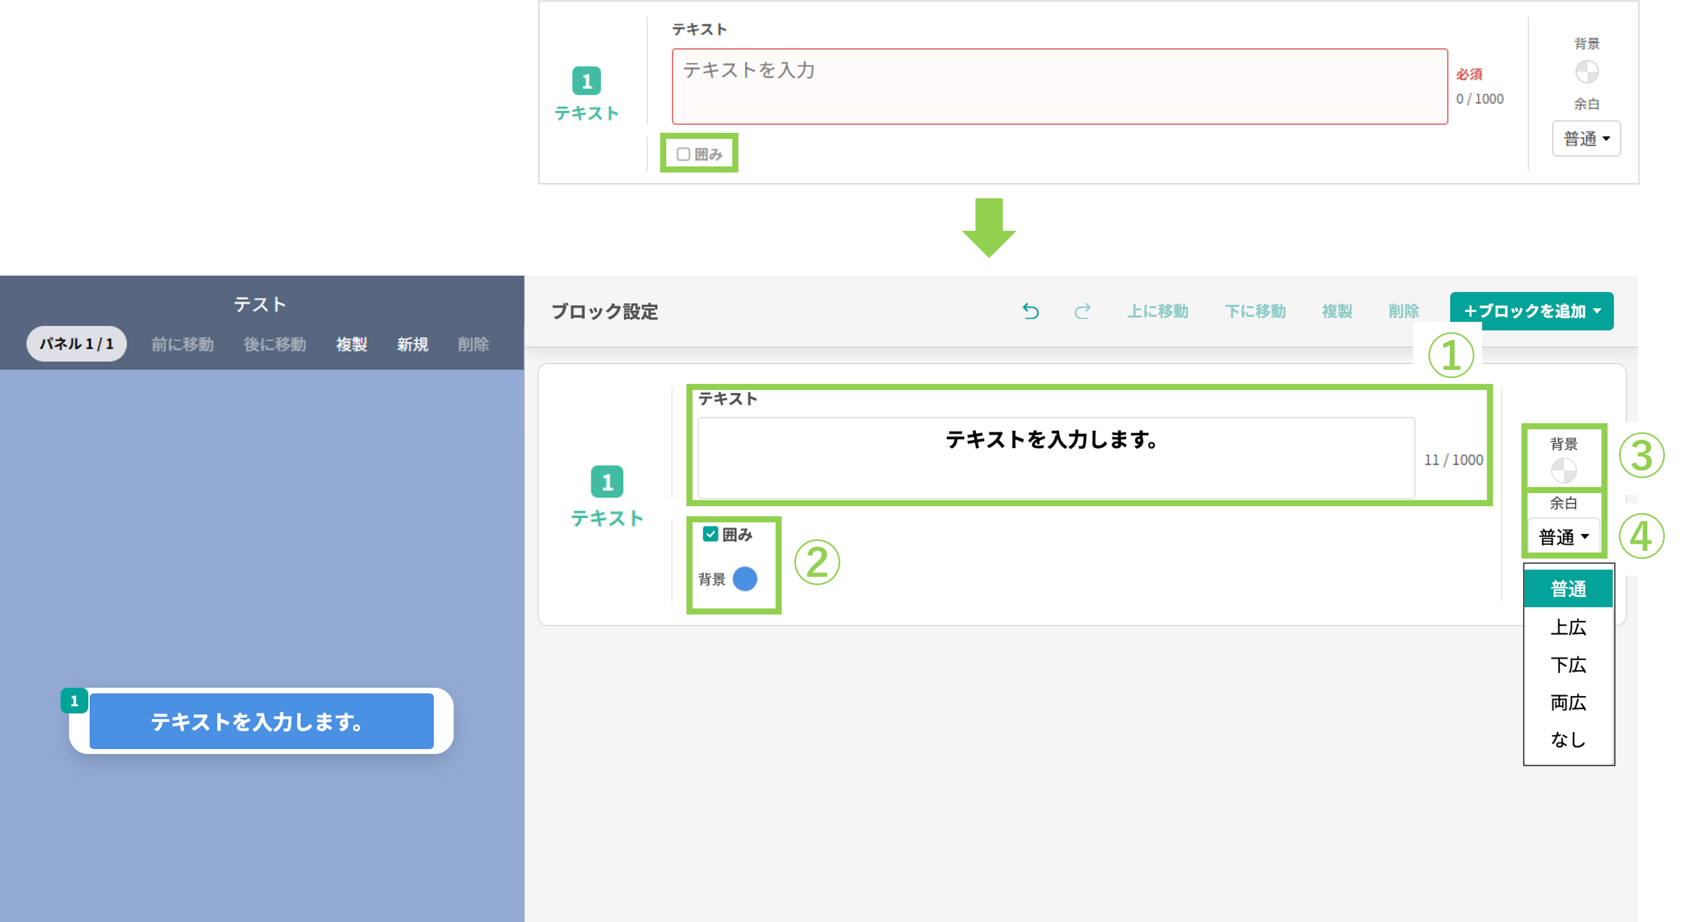Image resolution: width=1695 pixels, height=922 pixels.
Task: Click the preview block's number 1 badge
Action: point(74,701)
